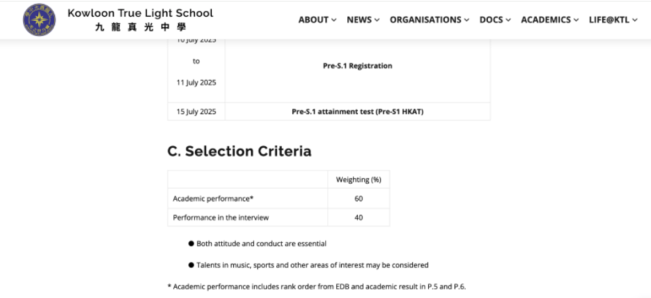Click the weighting value 60 cell

point(358,198)
